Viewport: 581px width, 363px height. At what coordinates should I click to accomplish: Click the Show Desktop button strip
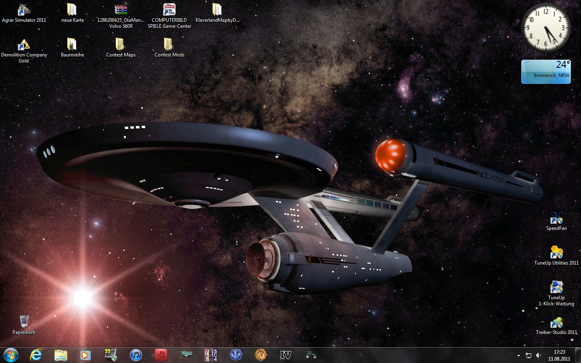579,355
